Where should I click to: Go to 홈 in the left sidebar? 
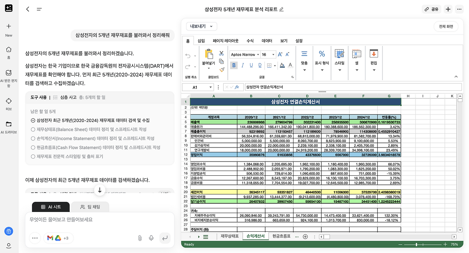pos(9,52)
